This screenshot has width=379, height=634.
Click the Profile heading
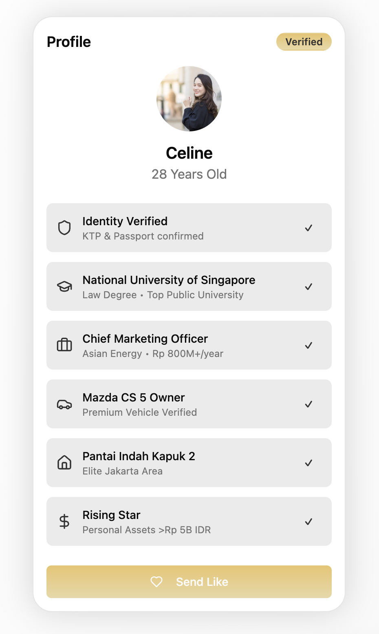(69, 42)
